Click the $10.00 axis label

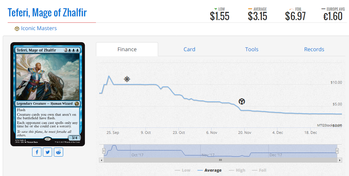[336, 82]
